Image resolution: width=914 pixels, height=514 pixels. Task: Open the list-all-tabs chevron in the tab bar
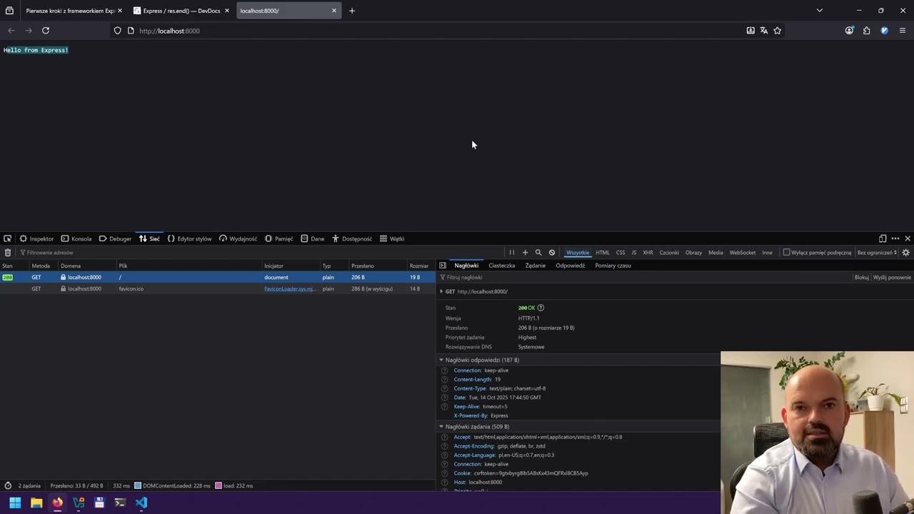[820, 11]
